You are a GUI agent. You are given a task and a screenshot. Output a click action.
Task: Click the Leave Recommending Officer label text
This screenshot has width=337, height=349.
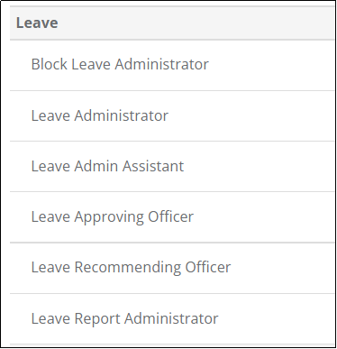tap(131, 268)
